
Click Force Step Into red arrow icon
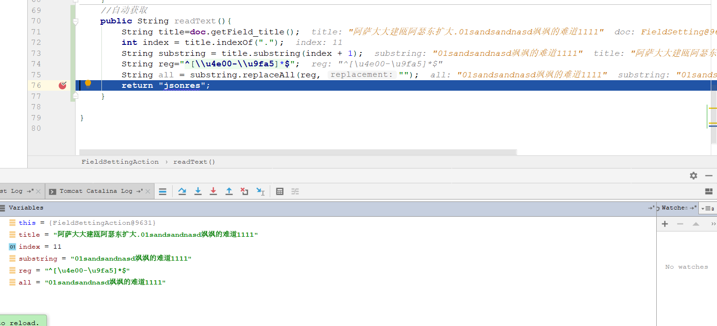213,191
